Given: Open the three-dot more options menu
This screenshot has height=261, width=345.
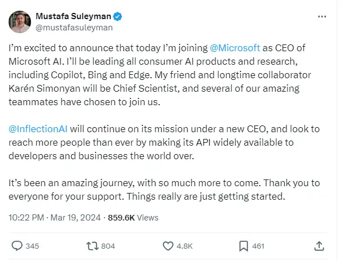Looking at the screenshot, I should 322,16.
